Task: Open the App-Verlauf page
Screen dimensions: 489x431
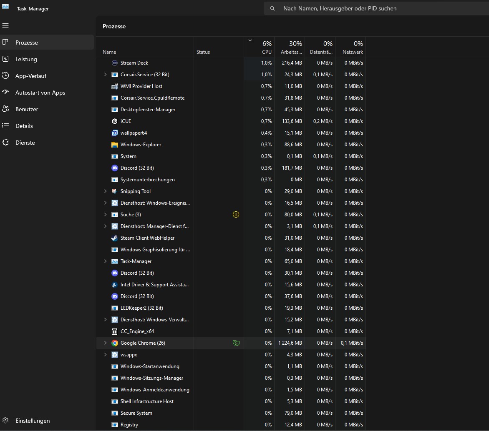Action: tap(47, 76)
